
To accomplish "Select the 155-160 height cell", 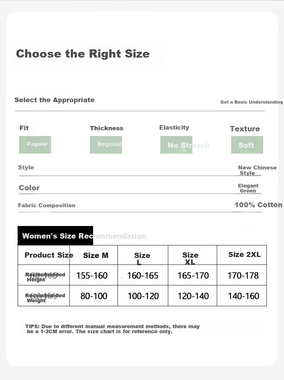I will point(94,275).
